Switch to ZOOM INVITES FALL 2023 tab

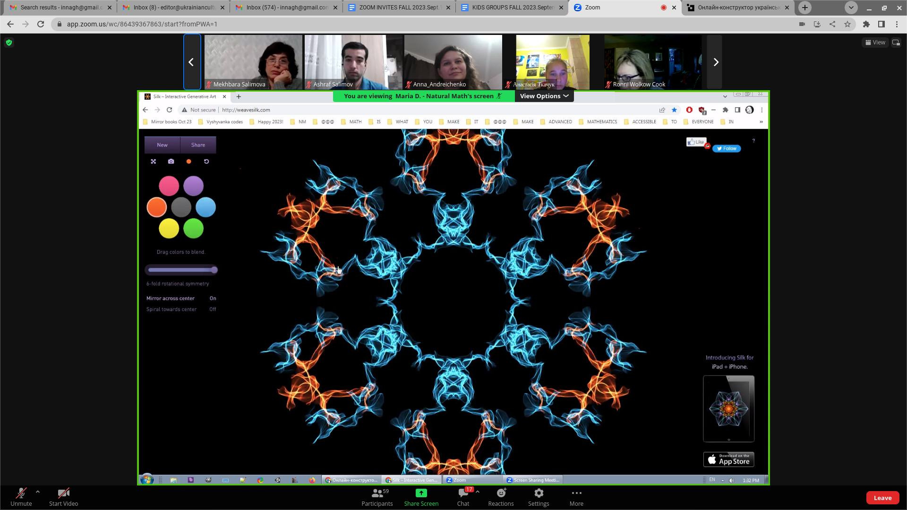click(x=399, y=8)
